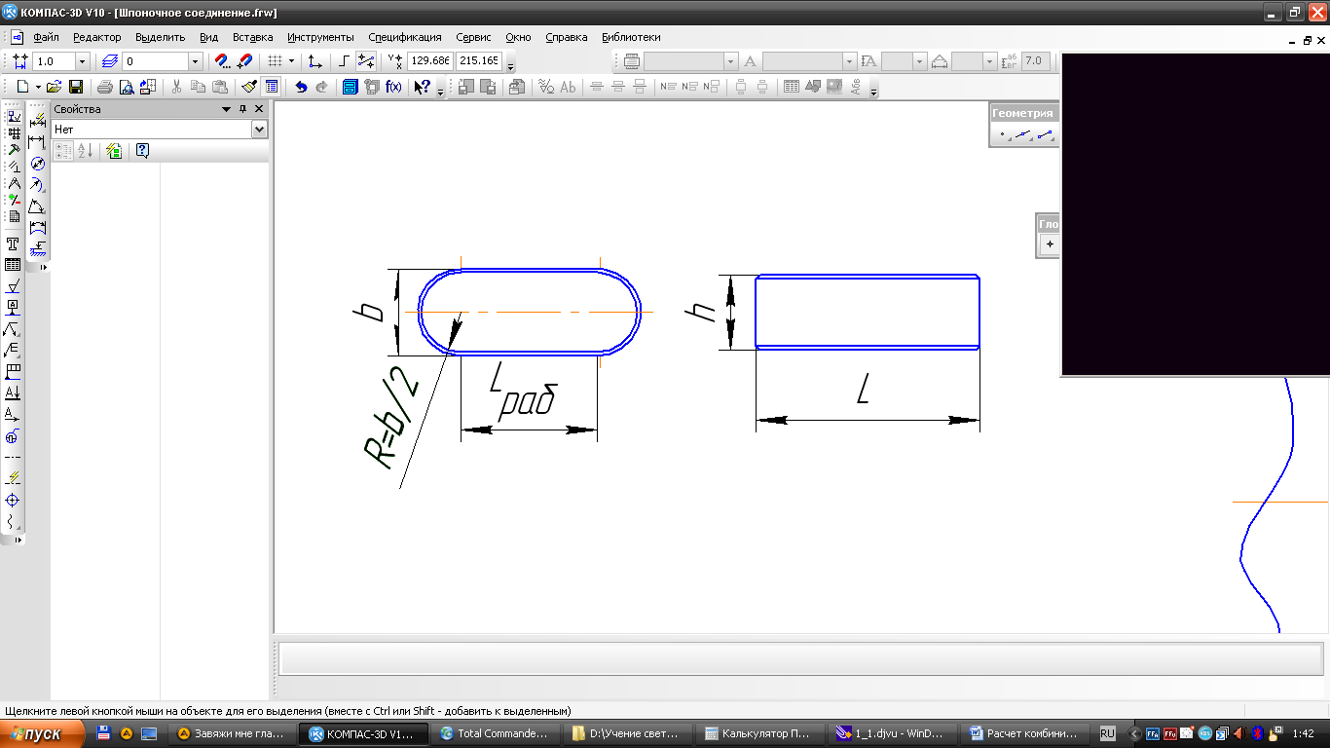Viewport: 1330px width, 748px height.
Task: Click the properties help question icon
Action: (143, 151)
